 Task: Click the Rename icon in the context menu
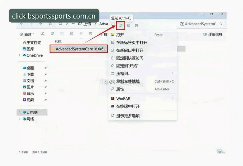point(128,26)
